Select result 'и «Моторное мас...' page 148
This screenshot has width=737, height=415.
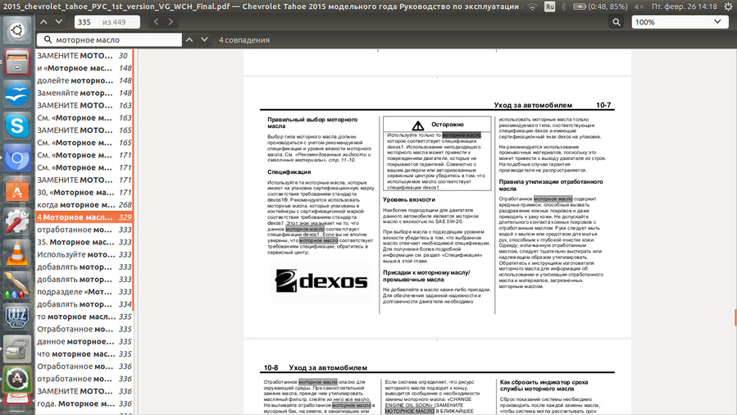click(84, 68)
